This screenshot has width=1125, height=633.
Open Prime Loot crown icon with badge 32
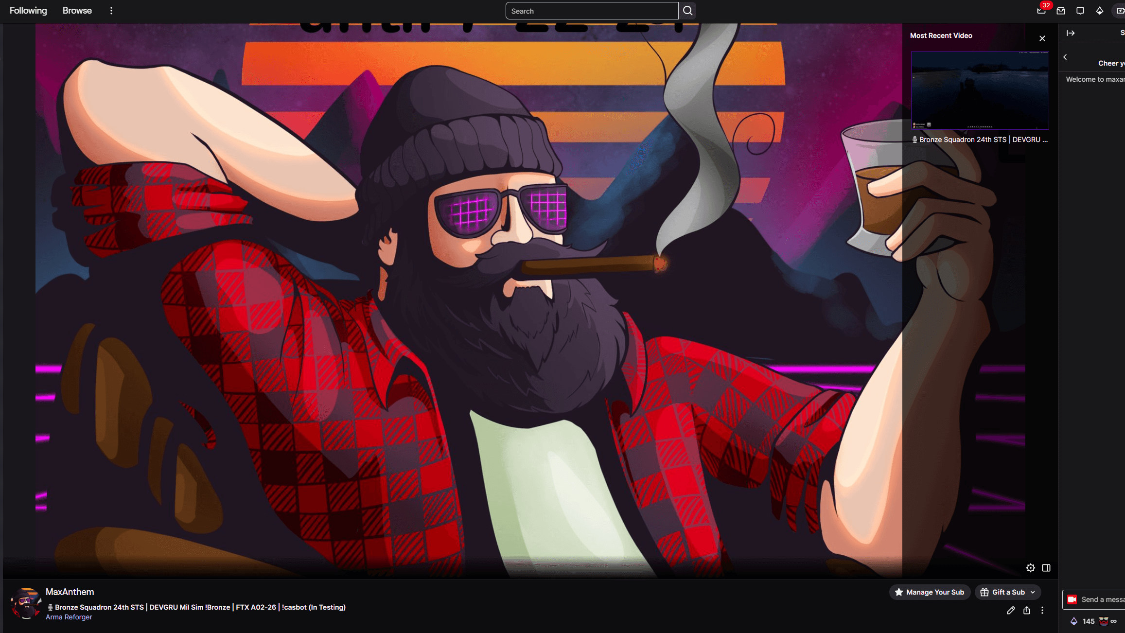click(1041, 11)
